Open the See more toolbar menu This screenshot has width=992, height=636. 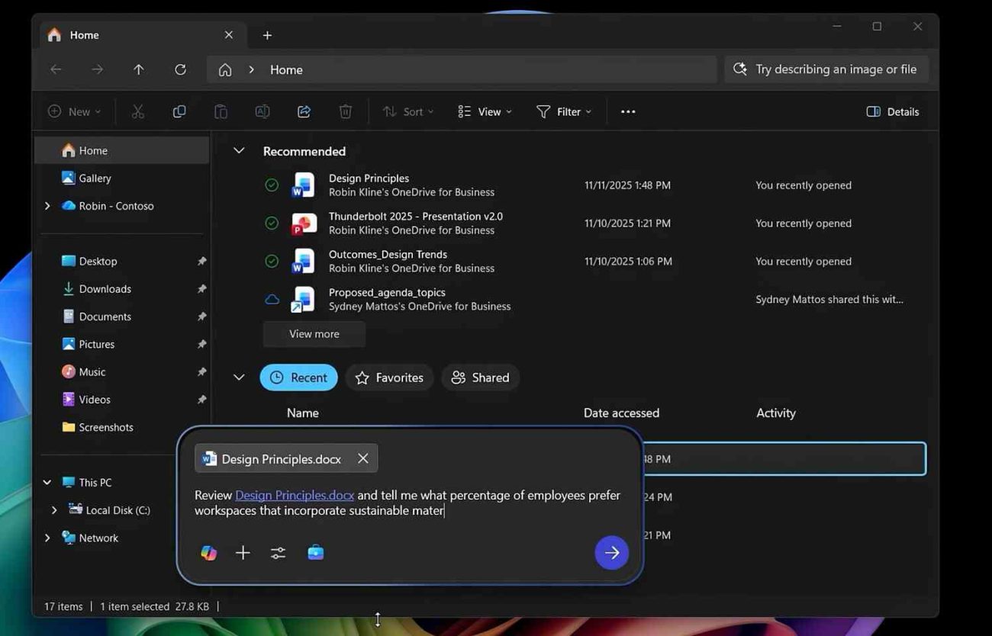(627, 111)
